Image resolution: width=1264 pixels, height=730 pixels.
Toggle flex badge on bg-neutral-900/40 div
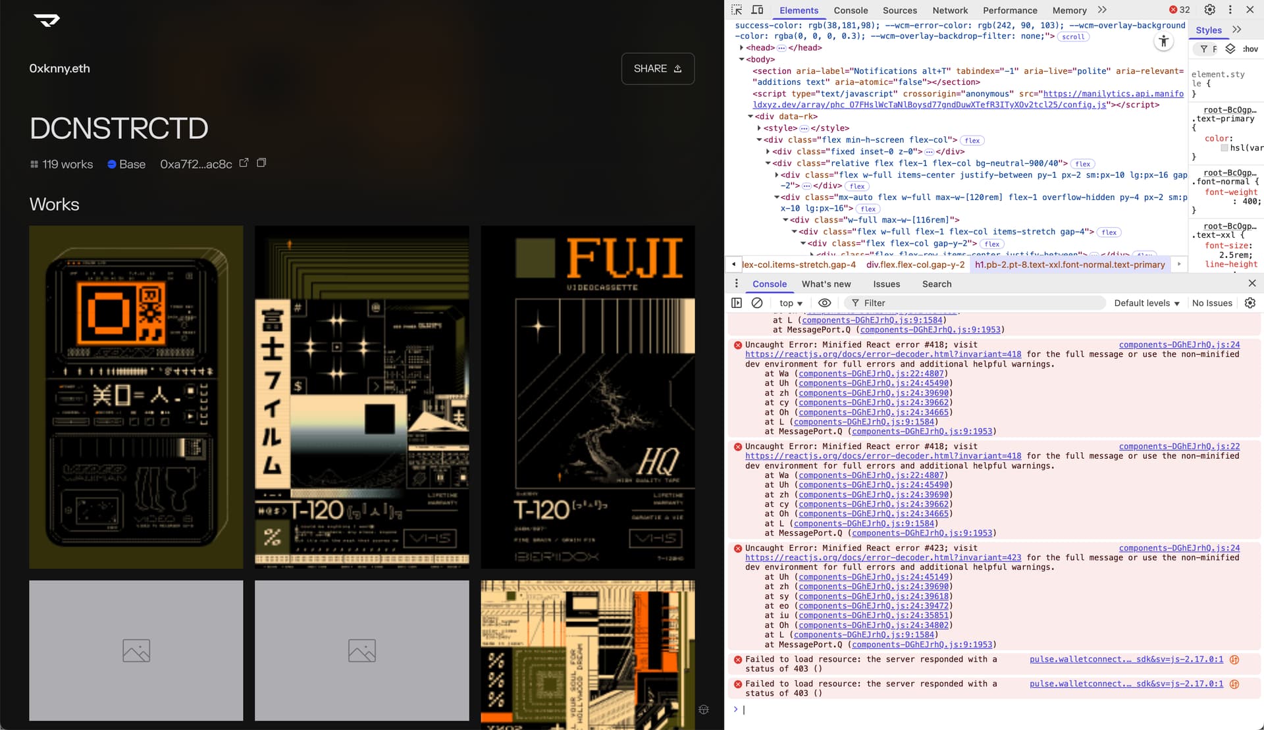tap(1083, 164)
